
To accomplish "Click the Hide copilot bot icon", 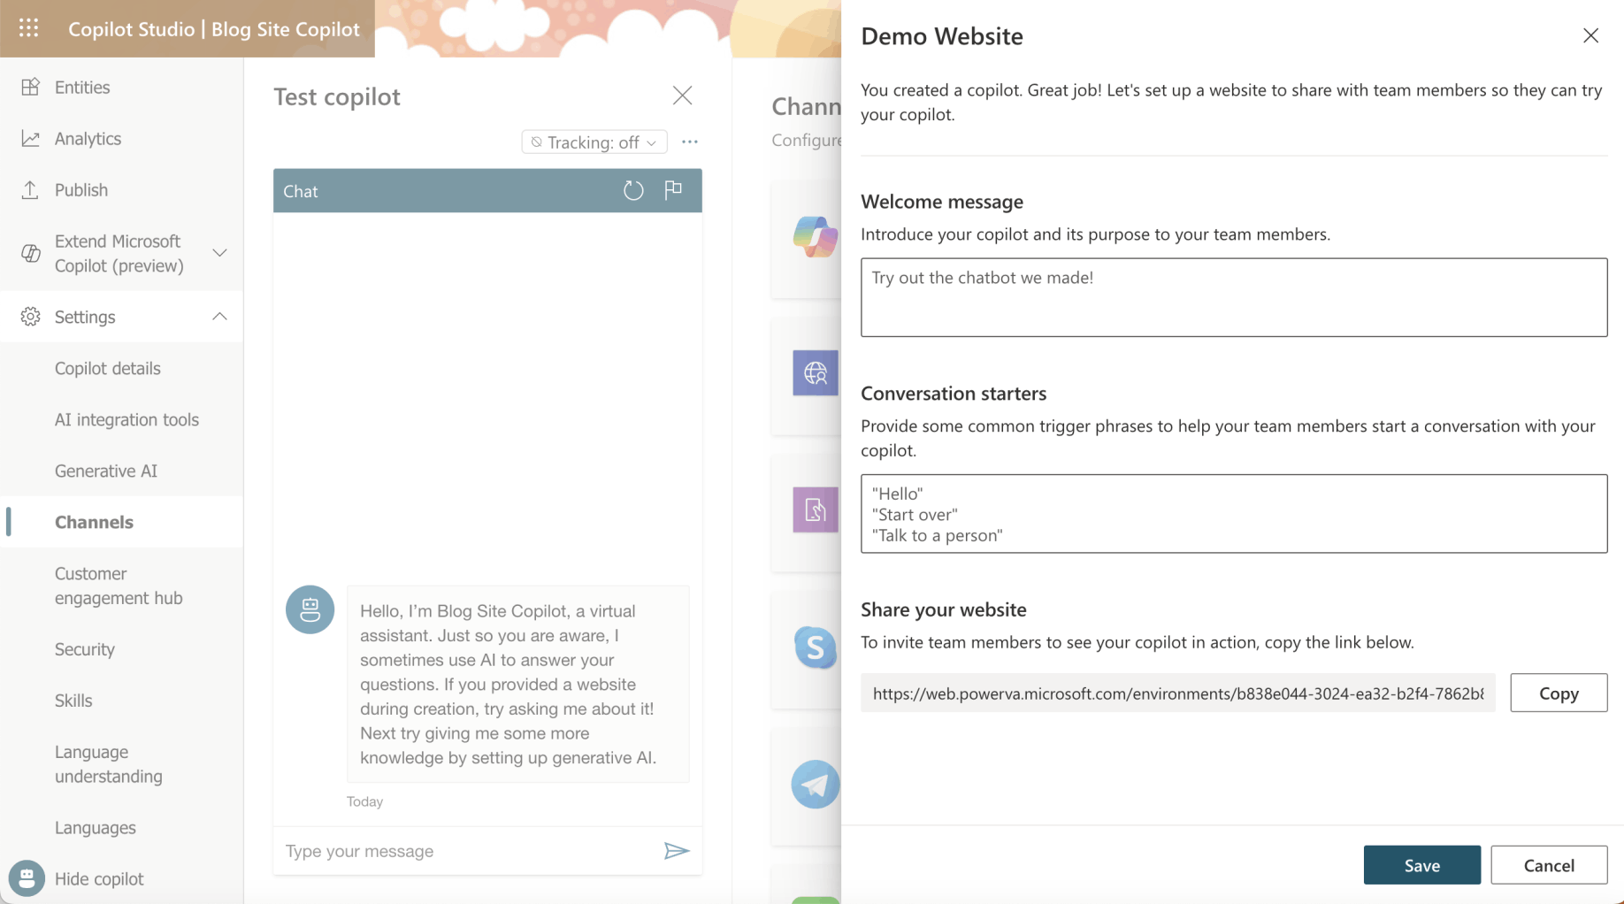I will click(x=27, y=878).
